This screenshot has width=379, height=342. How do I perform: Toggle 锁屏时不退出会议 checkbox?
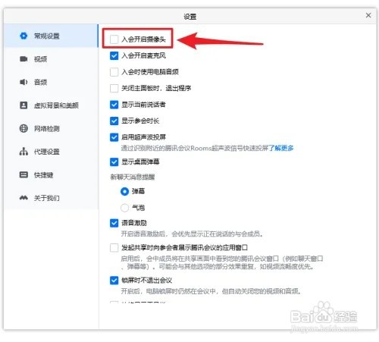point(114,280)
